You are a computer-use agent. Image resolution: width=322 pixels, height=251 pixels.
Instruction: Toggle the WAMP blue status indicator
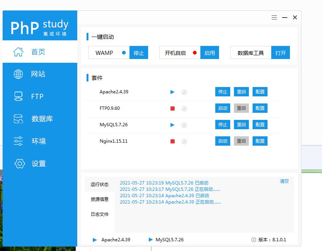click(x=124, y=53)
